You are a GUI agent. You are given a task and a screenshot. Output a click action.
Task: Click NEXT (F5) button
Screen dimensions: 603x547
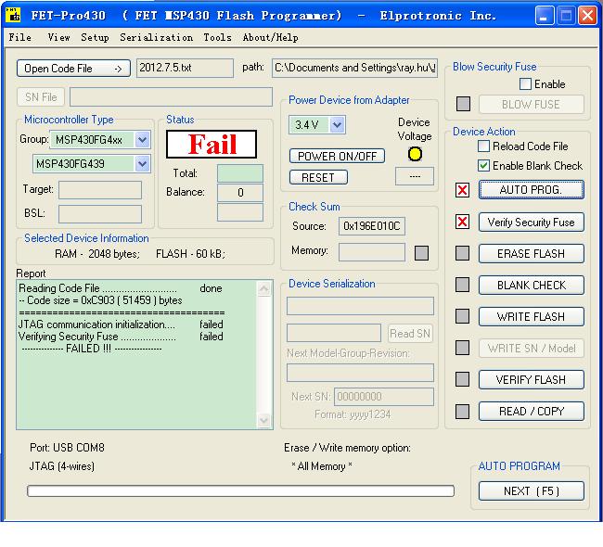tap(531, 490)
